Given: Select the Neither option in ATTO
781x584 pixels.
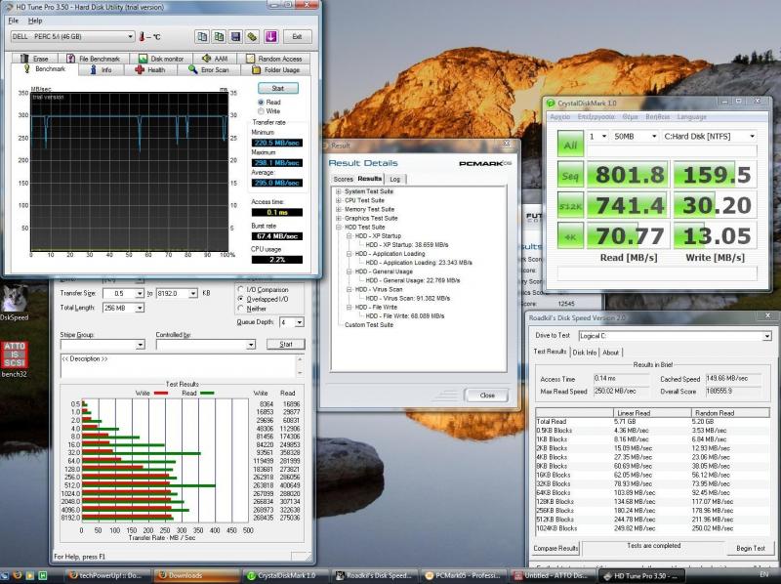Looking at the screenshot, I should (241, 309).
